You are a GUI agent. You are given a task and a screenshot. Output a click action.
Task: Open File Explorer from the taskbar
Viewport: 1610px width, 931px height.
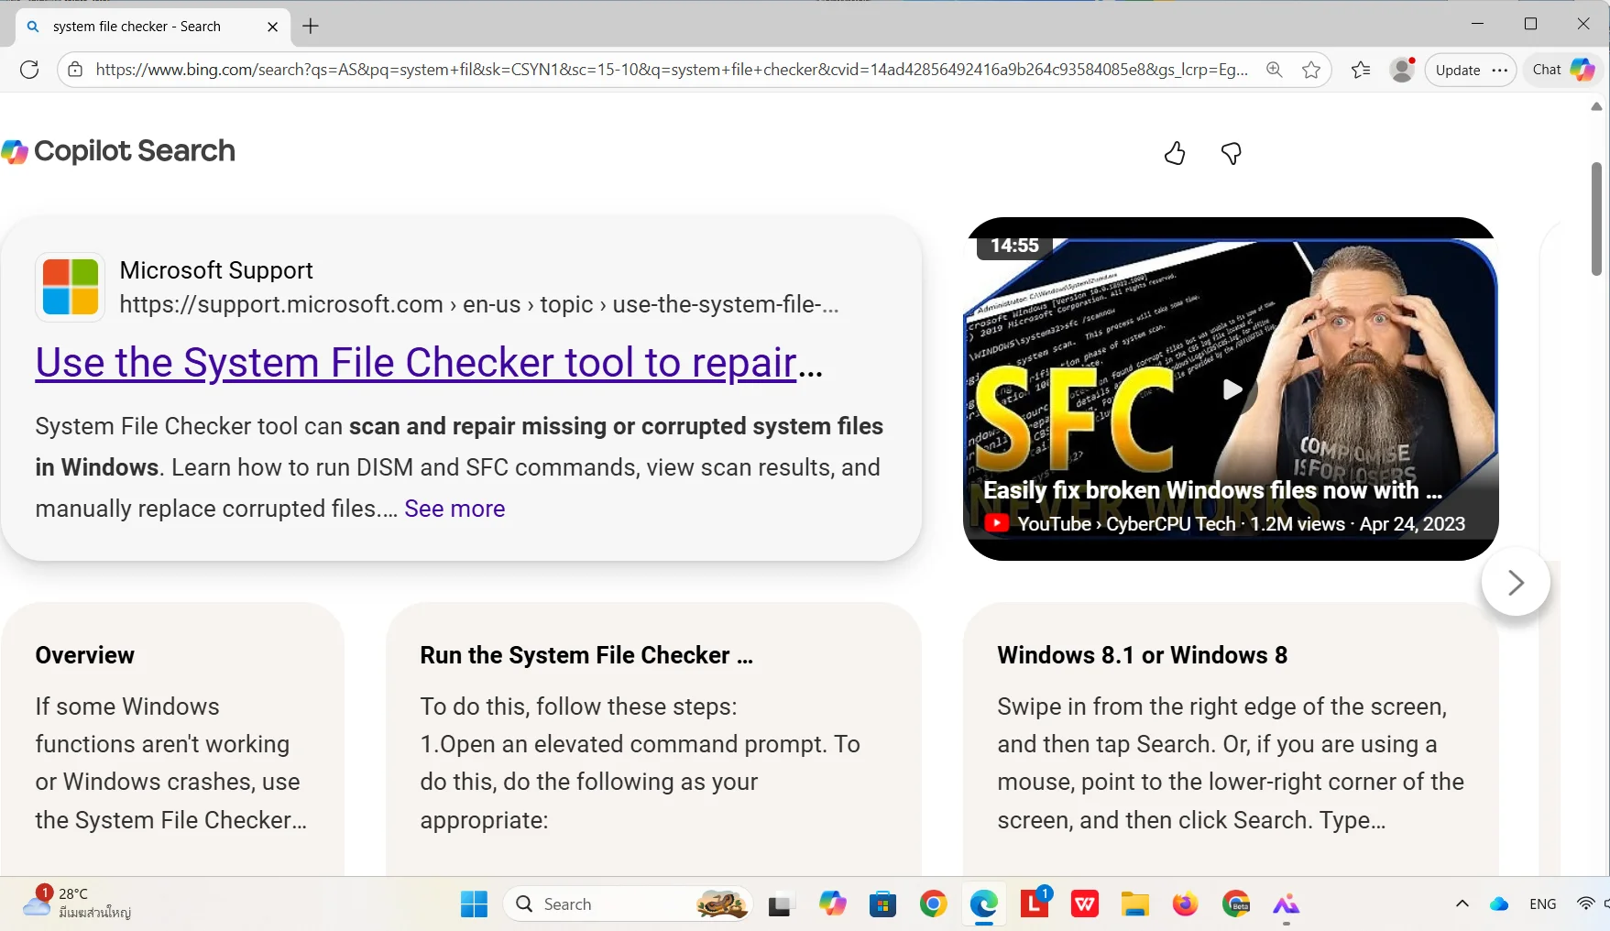coord(1134,904)
